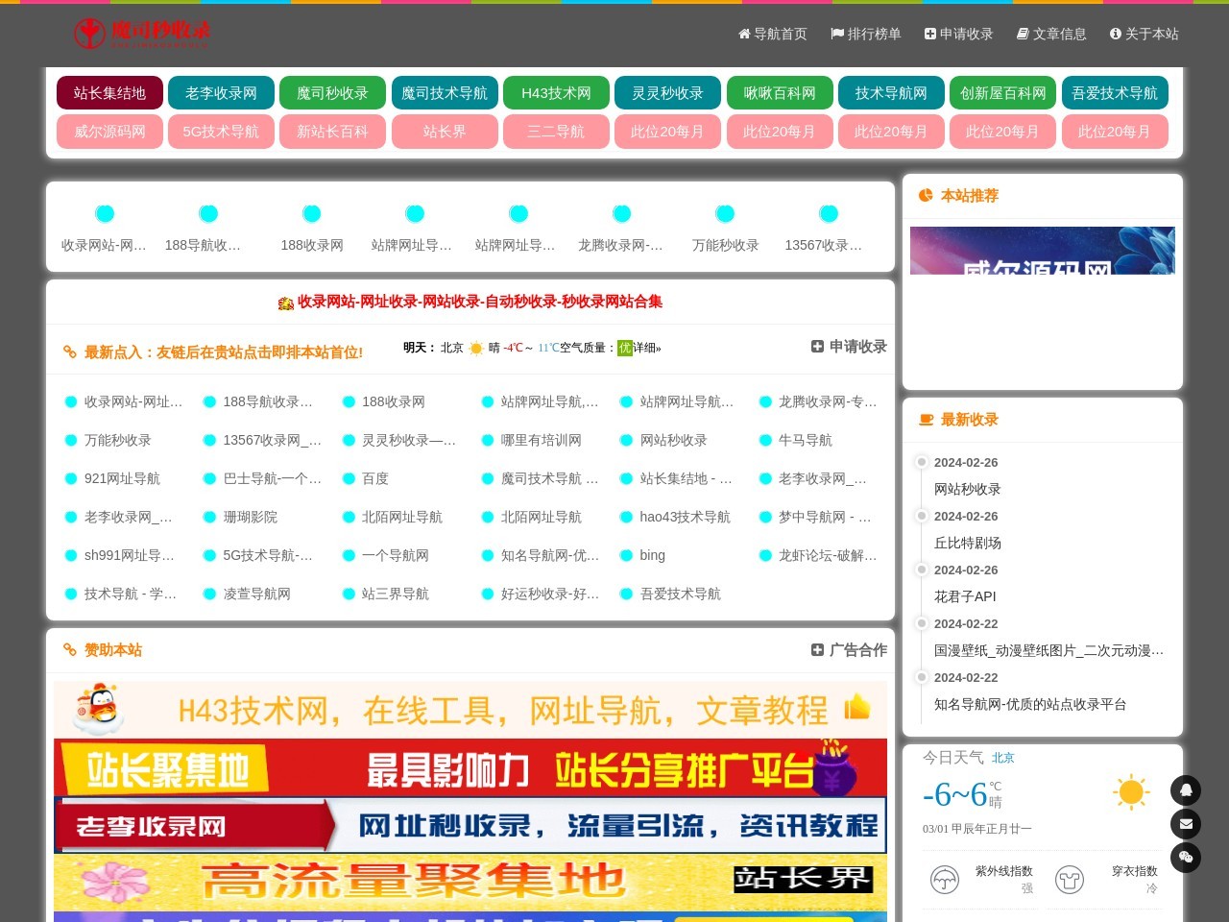The image size is (1229, 922).
Task: Click the shirt 穿衣指数 icon
Action: (x=1069, y=879)
